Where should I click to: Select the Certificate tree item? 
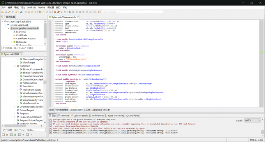[x=22, y=35]
